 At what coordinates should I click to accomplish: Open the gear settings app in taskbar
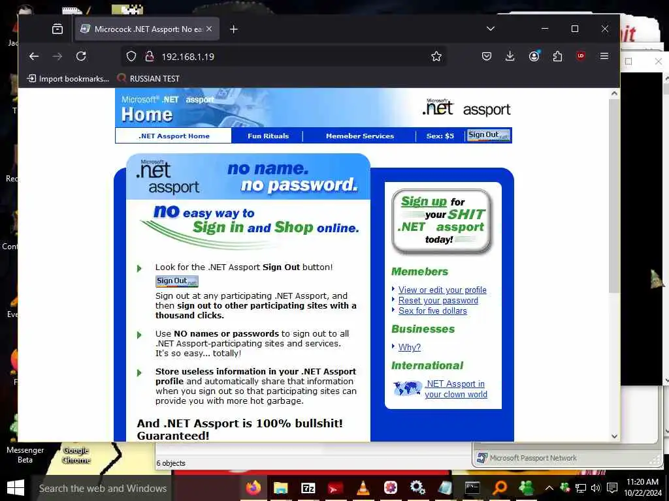[x=417, y=488]
